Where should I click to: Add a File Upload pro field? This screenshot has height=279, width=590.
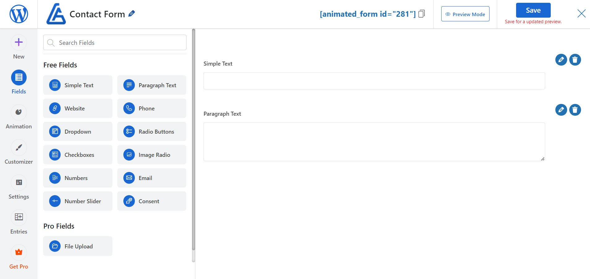click(78, 246)
